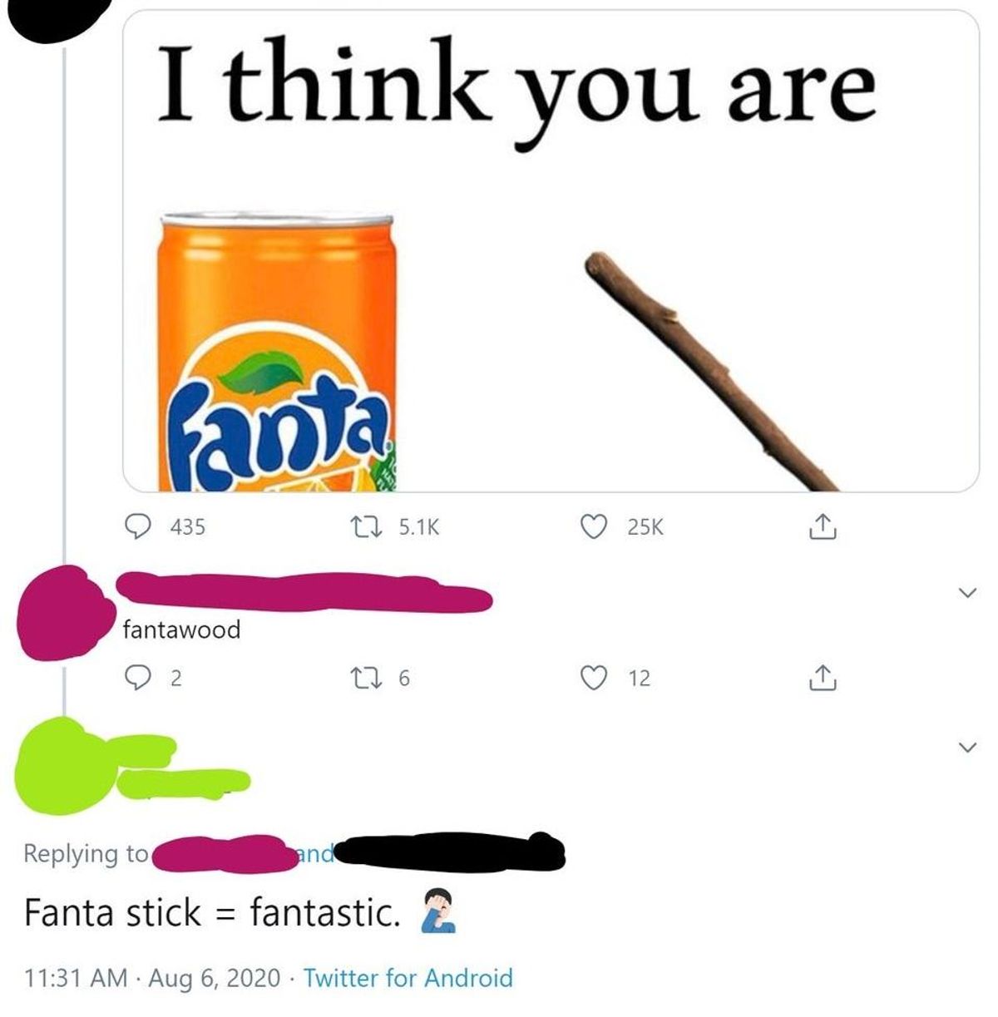Open the Twitter for Android link

408,978
